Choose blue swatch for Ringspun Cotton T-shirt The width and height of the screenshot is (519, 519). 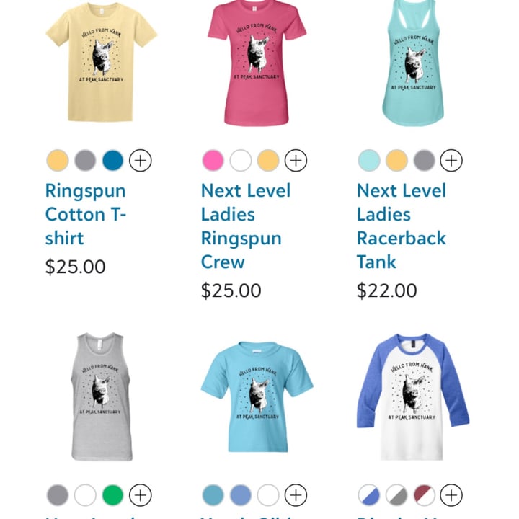tap(113, 161)
